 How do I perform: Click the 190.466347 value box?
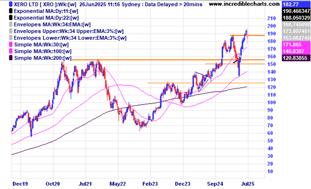297,11
